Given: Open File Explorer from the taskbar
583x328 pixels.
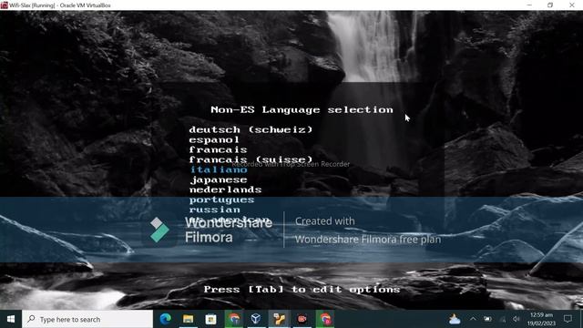Looking at the screenshot, I should [189, 319].
